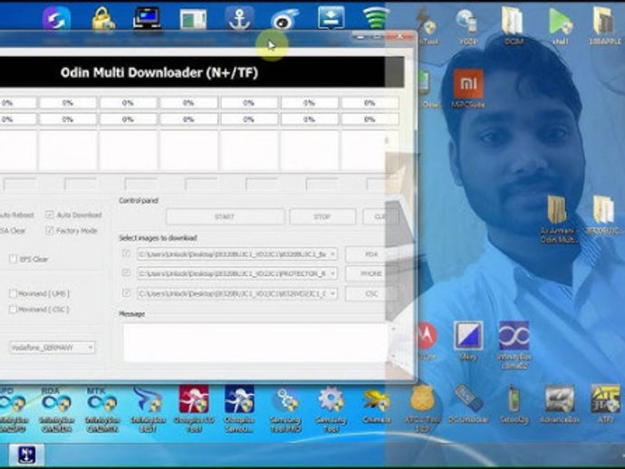Launch the Chimera yellow desktop icon
The image size is (625, 469).
(x=376, y=406)
